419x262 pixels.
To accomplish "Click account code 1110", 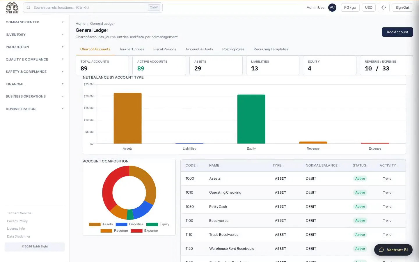I will click(189, 235).
